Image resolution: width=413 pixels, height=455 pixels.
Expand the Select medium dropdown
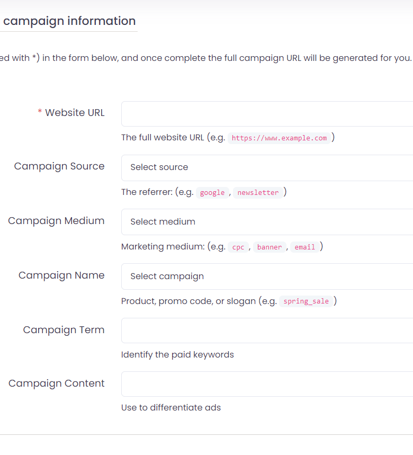pos(267,222)
